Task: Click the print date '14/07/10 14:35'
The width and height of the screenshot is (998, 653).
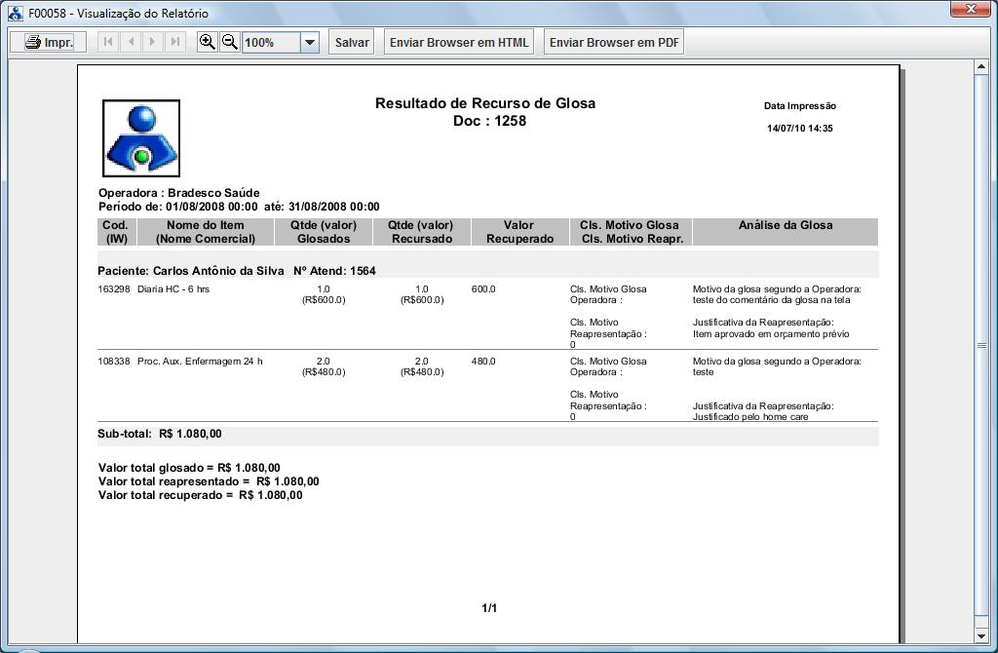Action: click(799, 128)
